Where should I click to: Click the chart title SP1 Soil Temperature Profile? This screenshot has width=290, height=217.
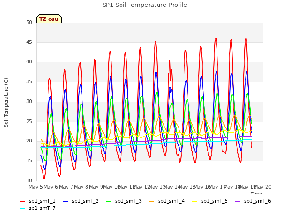coord(145,5)
